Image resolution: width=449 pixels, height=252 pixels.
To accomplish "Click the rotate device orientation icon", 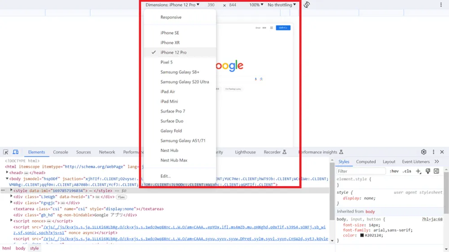I will click(307, 4).
